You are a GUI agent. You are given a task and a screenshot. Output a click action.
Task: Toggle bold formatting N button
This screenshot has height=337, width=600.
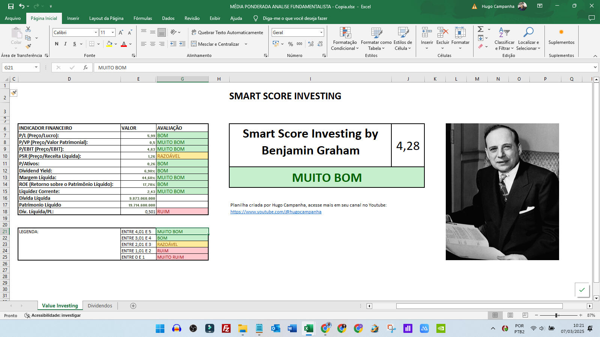tap(57, 44)
